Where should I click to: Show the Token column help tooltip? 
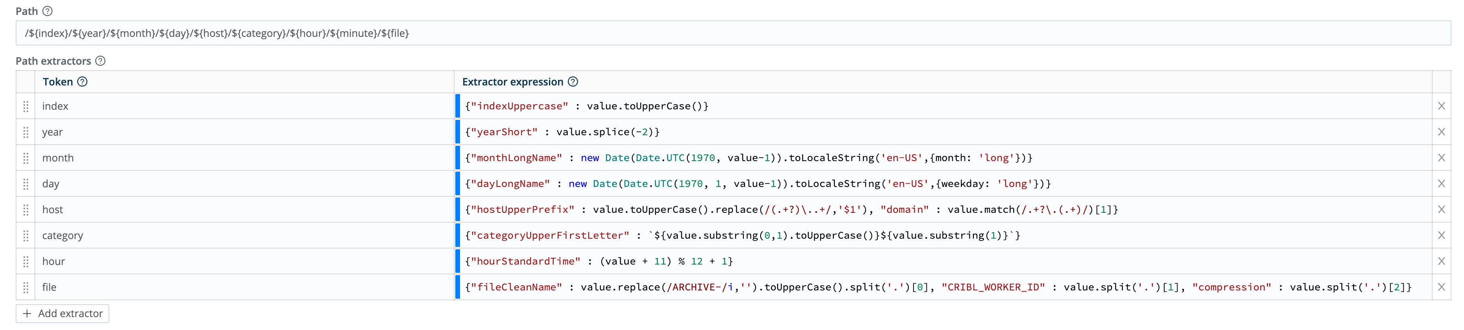click(82, 82)
